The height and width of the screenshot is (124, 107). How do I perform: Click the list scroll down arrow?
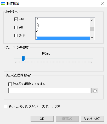92,38
